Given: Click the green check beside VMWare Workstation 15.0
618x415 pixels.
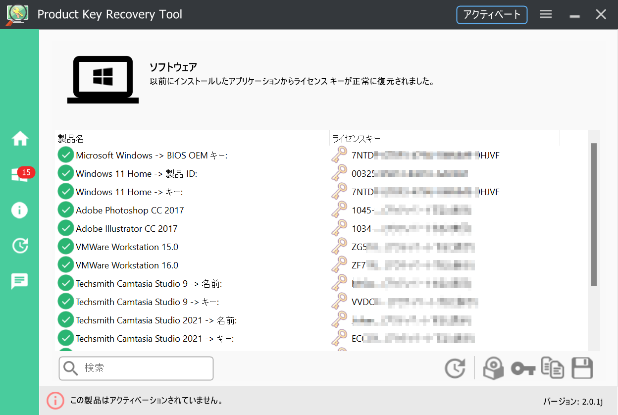Looking at the screenshot, I should coord(65,247).
